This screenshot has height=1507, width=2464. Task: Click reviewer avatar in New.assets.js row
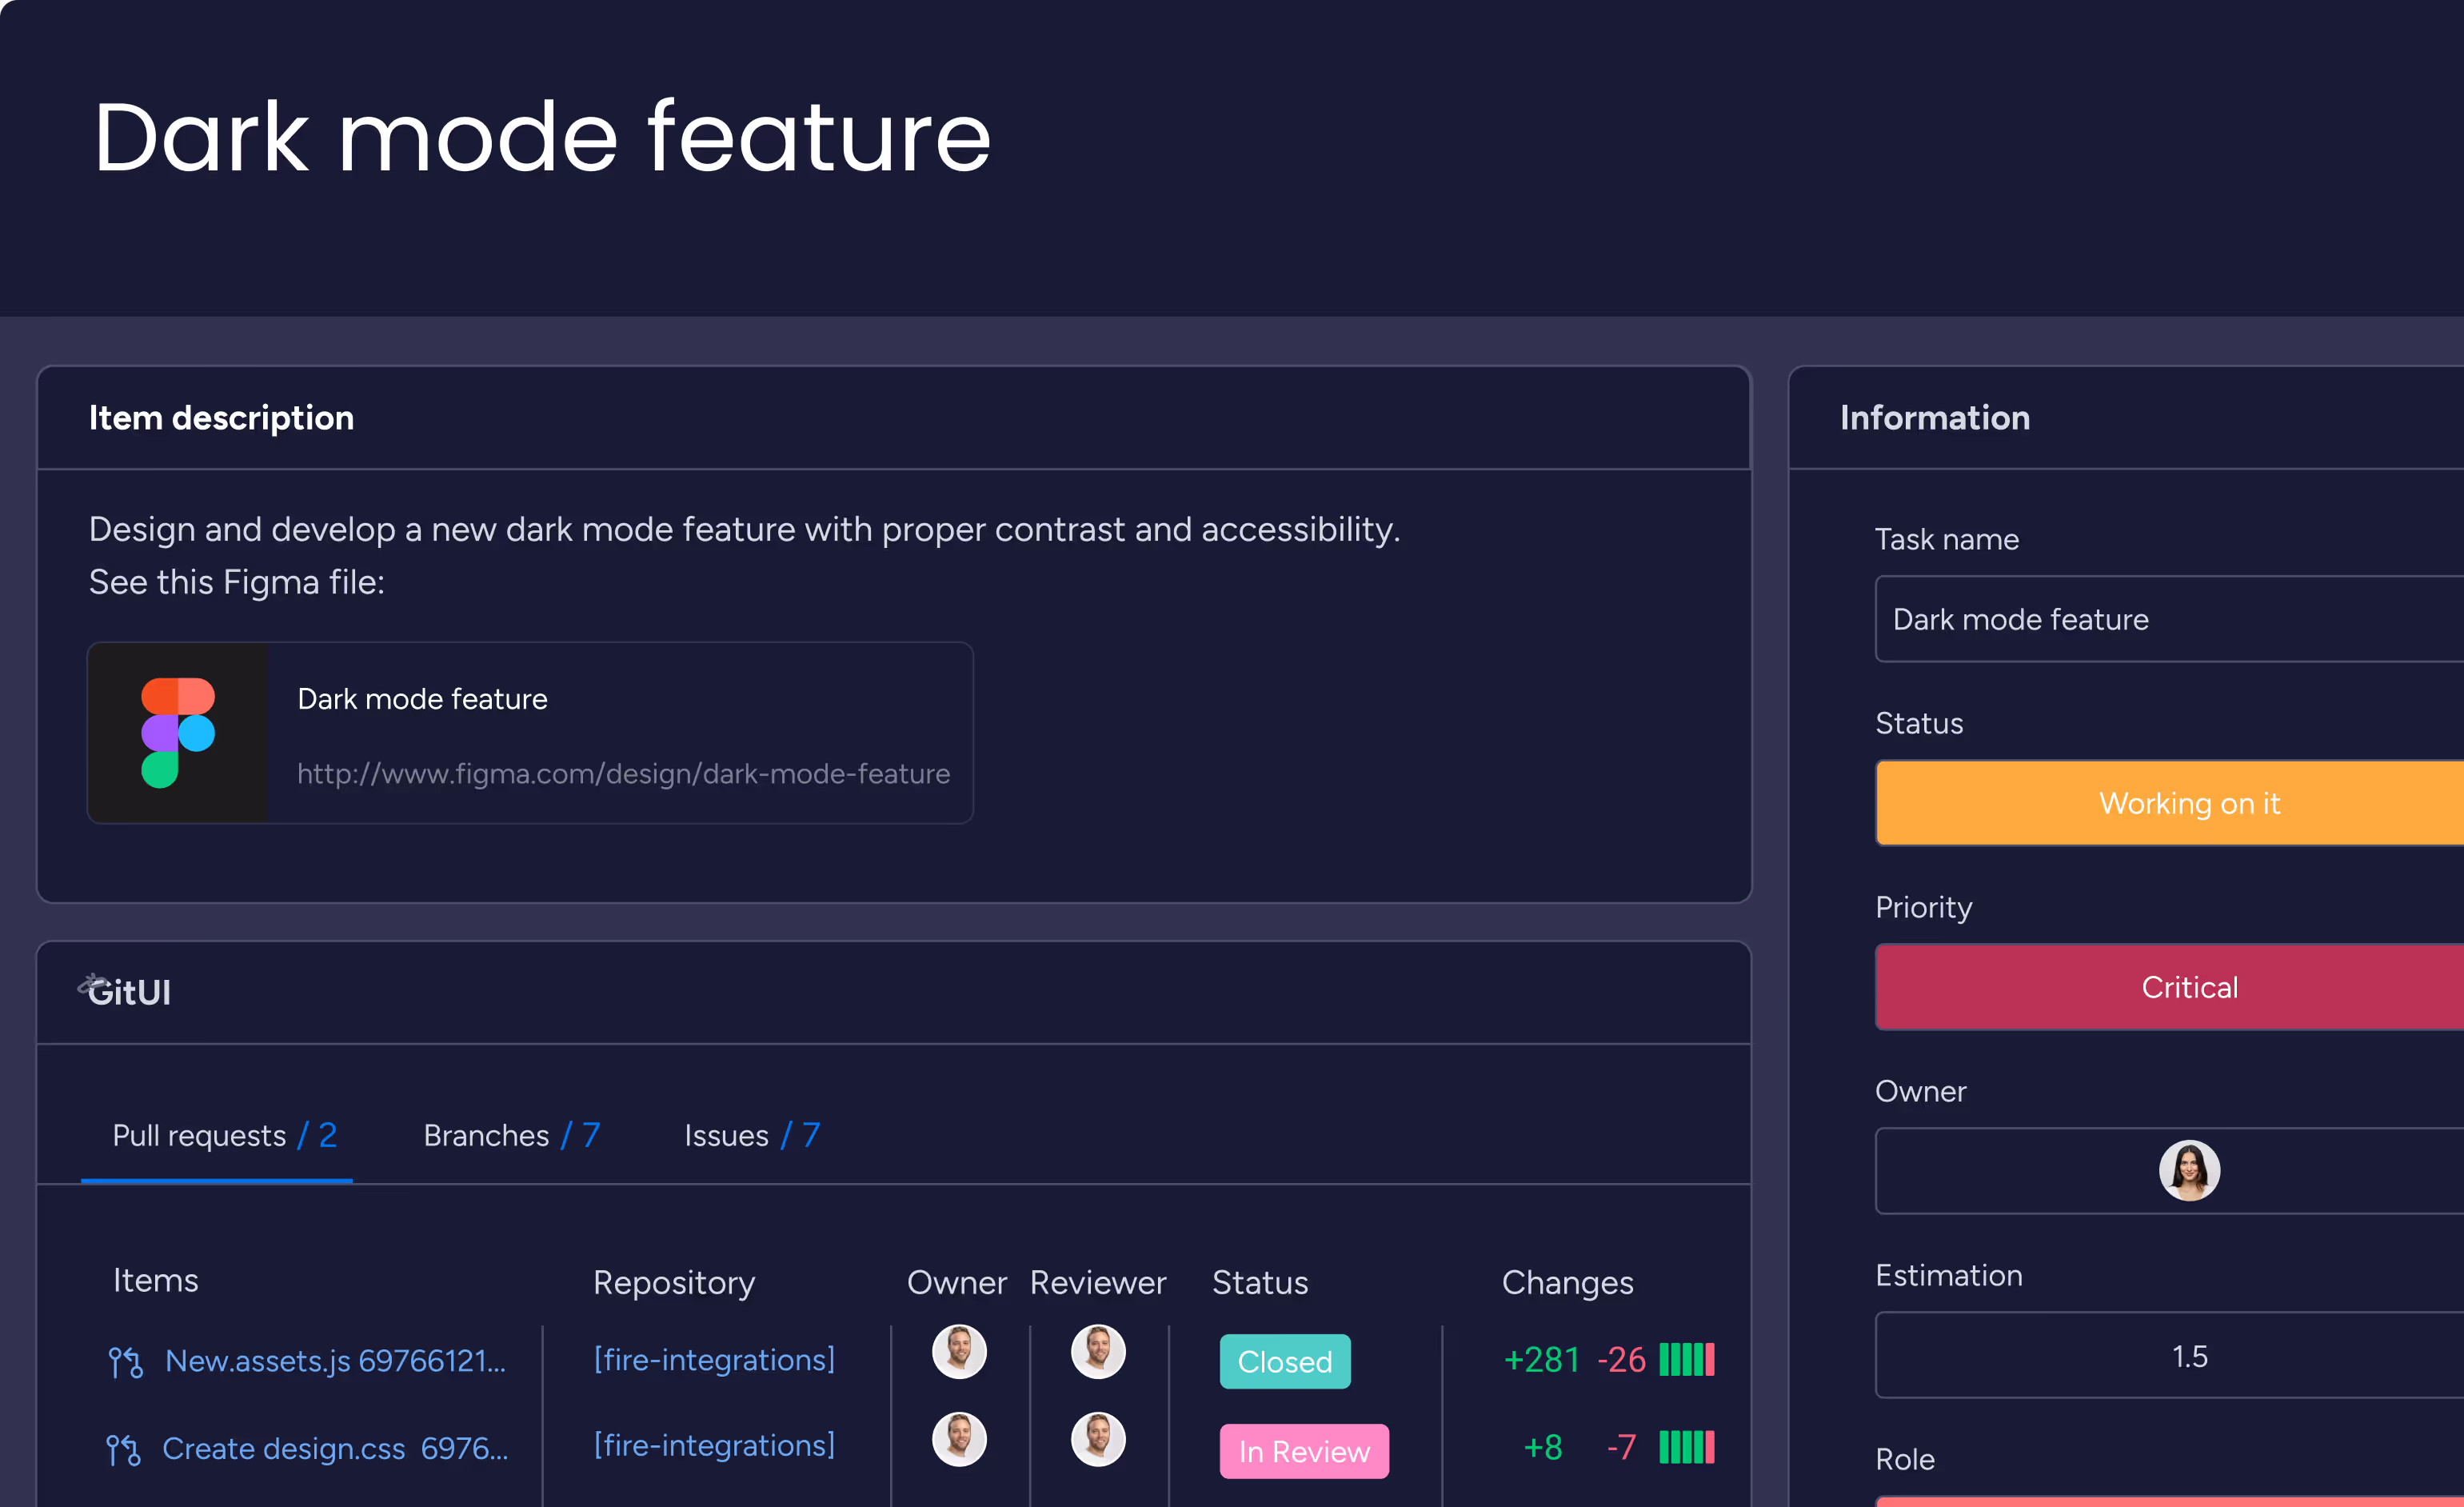click(x=1098, y=1352)
